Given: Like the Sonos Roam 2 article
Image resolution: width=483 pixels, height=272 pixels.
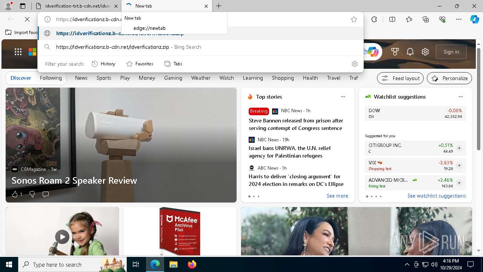Looking at the screenshot, I should 15,194.
